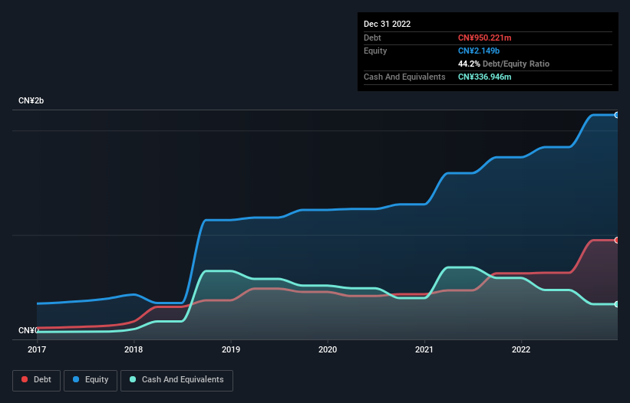This screenshot has width=630, height=403.
Task: Click the Dec 31 2022 tooltip date
Action: pyautogui.click(x=387, y=24)
